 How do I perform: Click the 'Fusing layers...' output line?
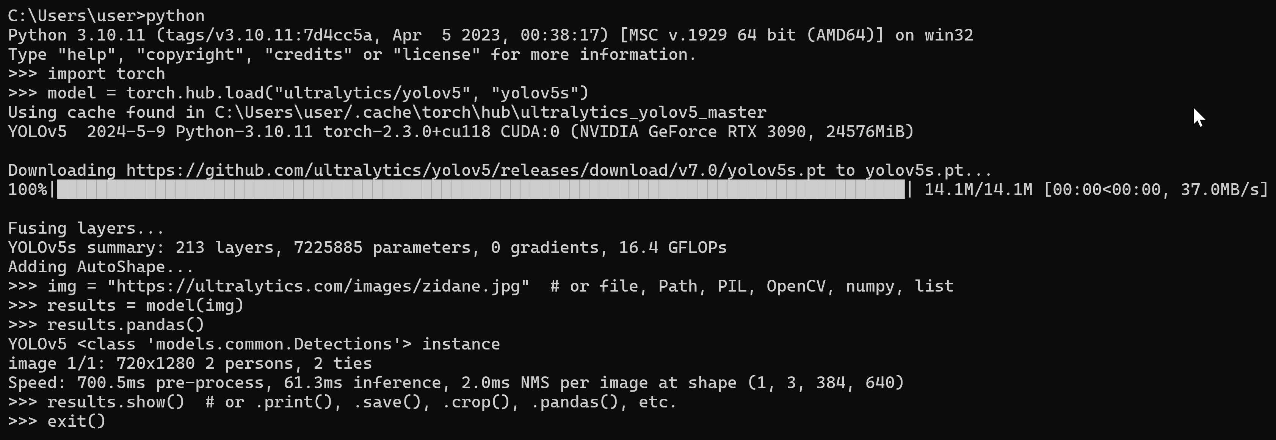click(x=86, y=228)
